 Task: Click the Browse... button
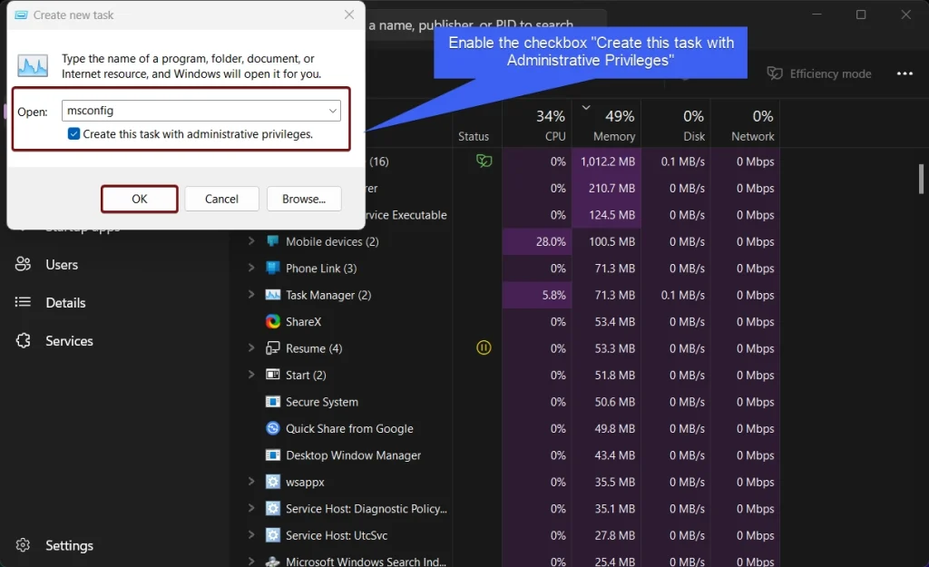pyautogui.click(x=304, y=199)
